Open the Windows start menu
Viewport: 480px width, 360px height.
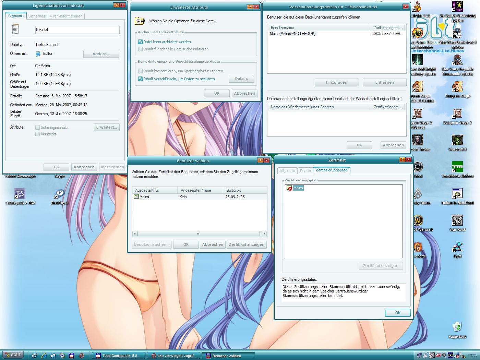point(13,355)
